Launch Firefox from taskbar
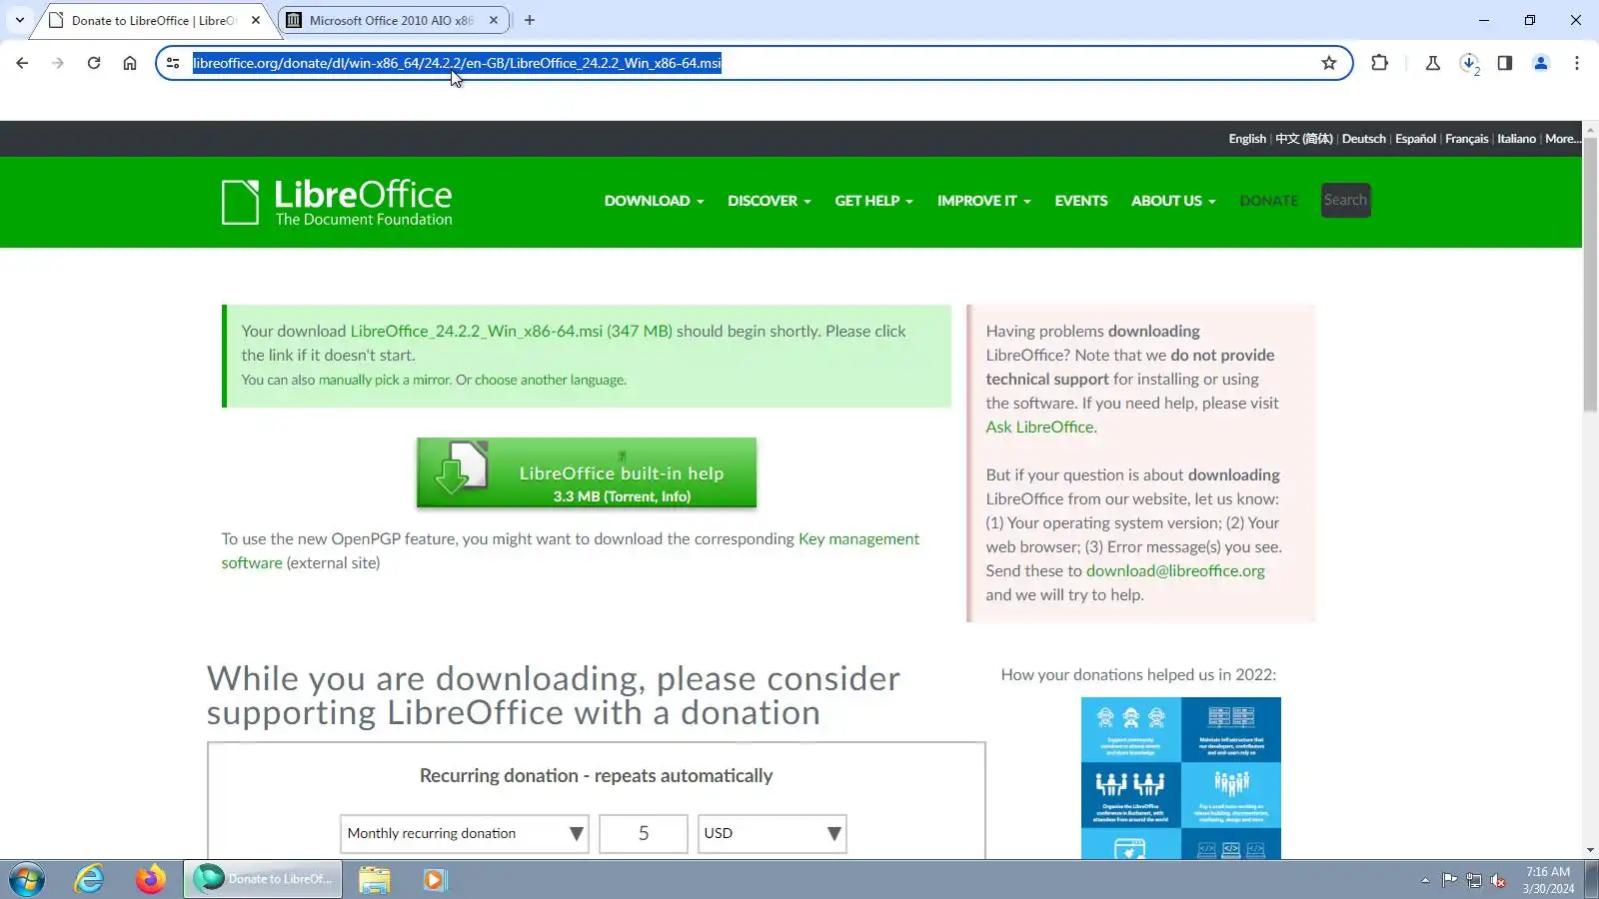 [151, 879]
